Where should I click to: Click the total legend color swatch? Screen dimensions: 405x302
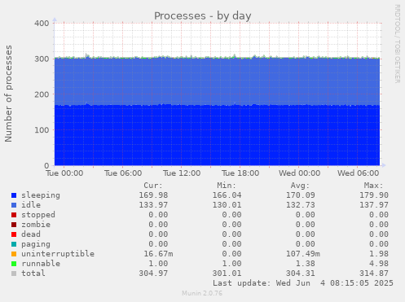pyautogui.click(x=14, y=274)
